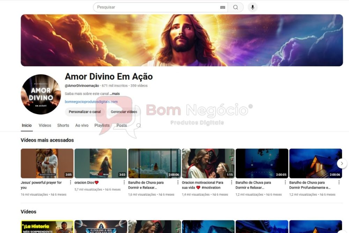Click Personalizar o canal button
Screen dimensions: 349x233
85,112
